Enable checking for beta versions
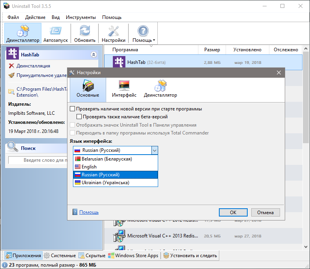The height and width of the screenshot is (269, 310). (x=79, y=117)
